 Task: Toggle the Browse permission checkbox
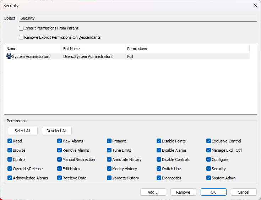click(x=10, y=150)
